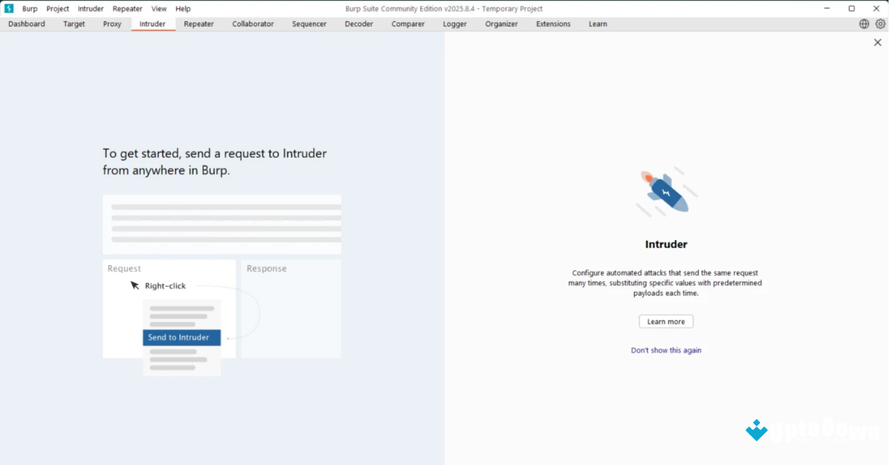Open the Intruder menu in the menu bar
Viewport: 889px width, 465px height.
click(90, 8)
